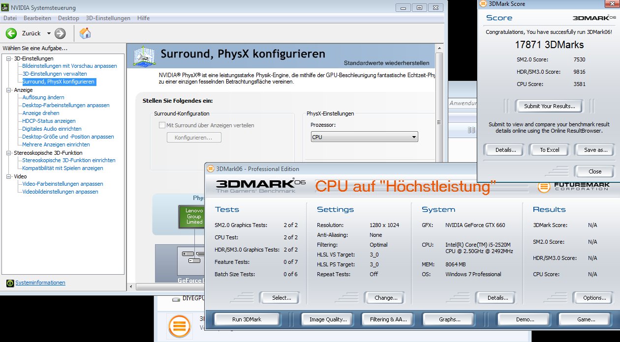Click the 3DMark06 window title icon

211,169
